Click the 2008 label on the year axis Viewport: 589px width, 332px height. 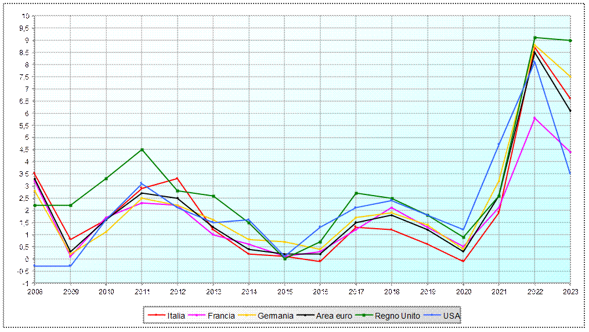(x=35, y=292)
